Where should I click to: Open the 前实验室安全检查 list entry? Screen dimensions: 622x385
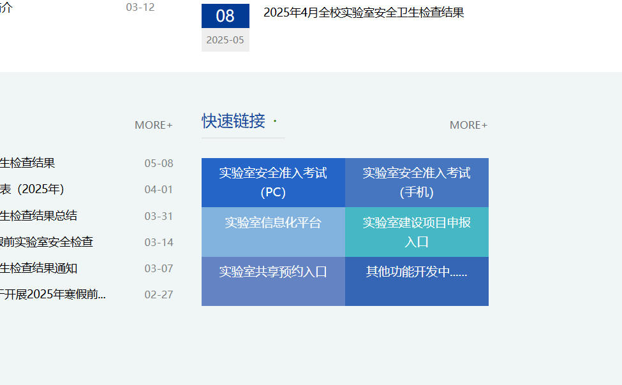pos(47,242)
